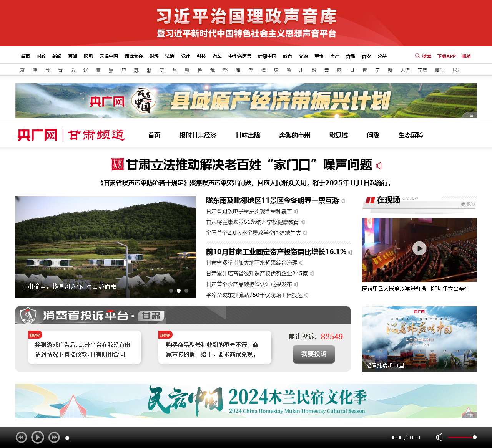
Task: Adjust the red volume slider handle
Action: coord(475,437)
